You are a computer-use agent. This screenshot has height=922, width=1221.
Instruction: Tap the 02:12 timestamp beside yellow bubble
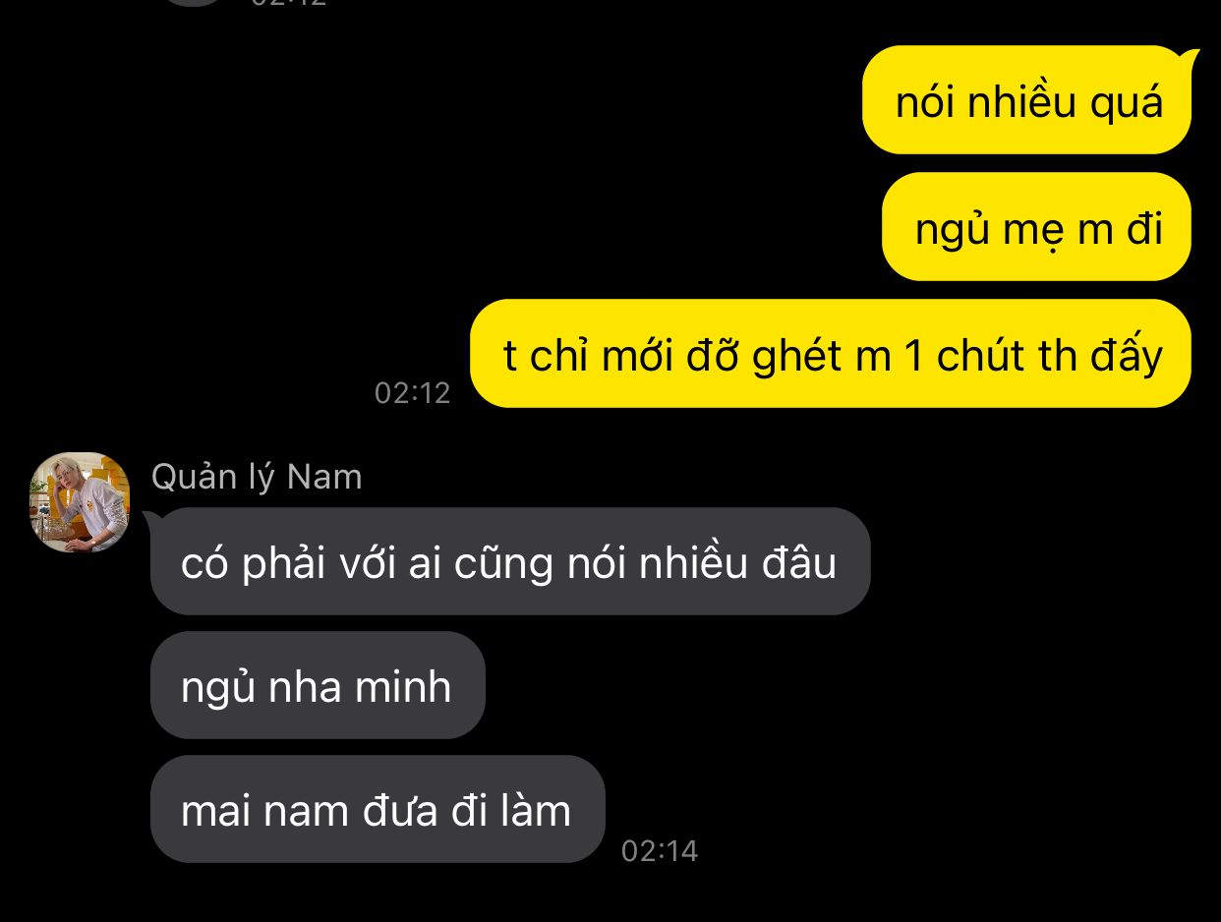click(x=412, y=393)
